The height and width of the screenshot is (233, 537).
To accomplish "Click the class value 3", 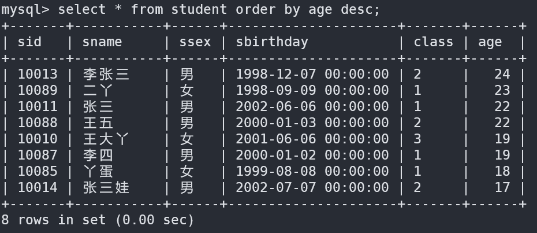I will click(x=417, y=139).
